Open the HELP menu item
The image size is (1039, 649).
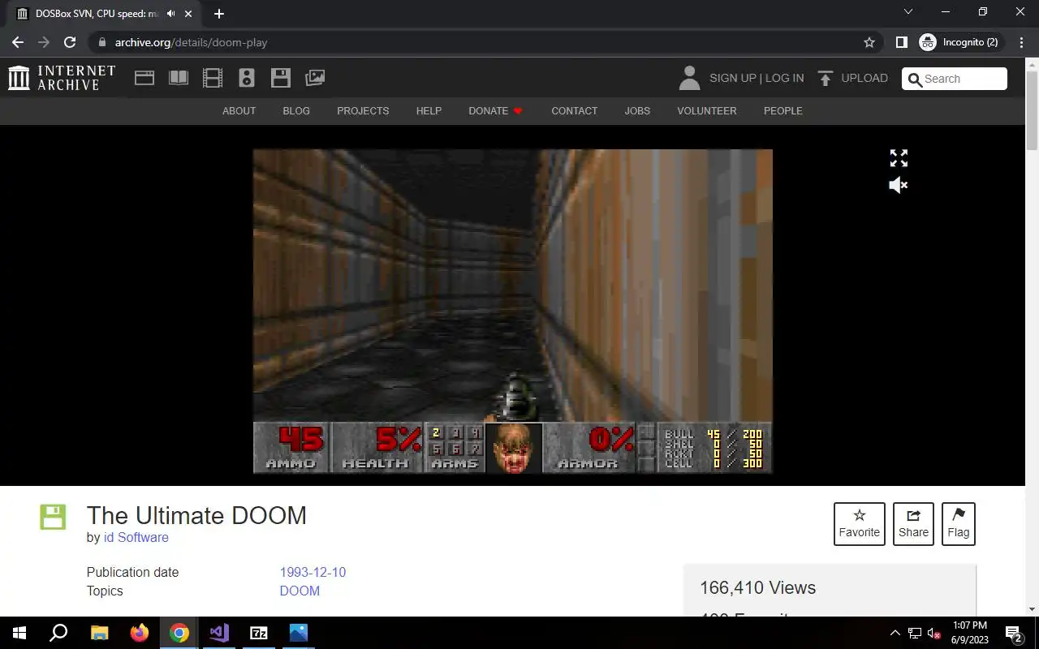pos(429,110)
